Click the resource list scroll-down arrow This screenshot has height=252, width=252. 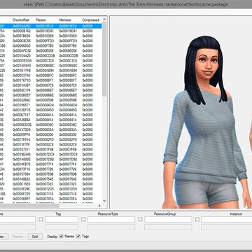click(x=104, y=201)
